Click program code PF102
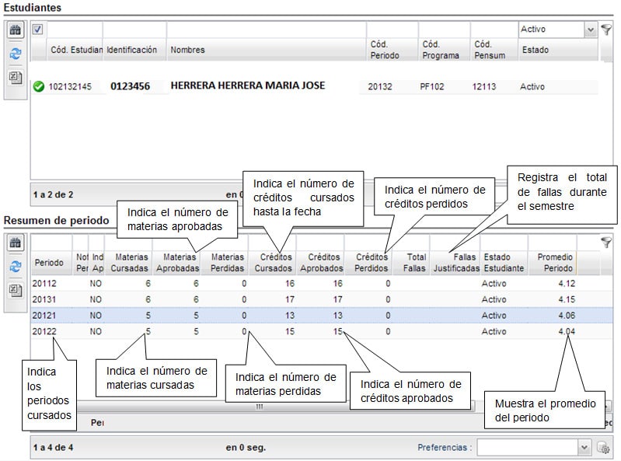Screen dimensions: 621x461 [x=432, y=87]
